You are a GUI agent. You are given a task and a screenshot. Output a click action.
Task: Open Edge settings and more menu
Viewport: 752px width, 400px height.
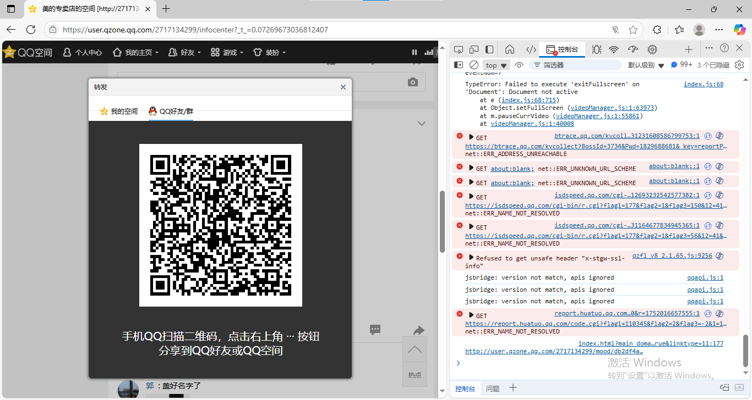pyautogui.click(x=719, y=30)
